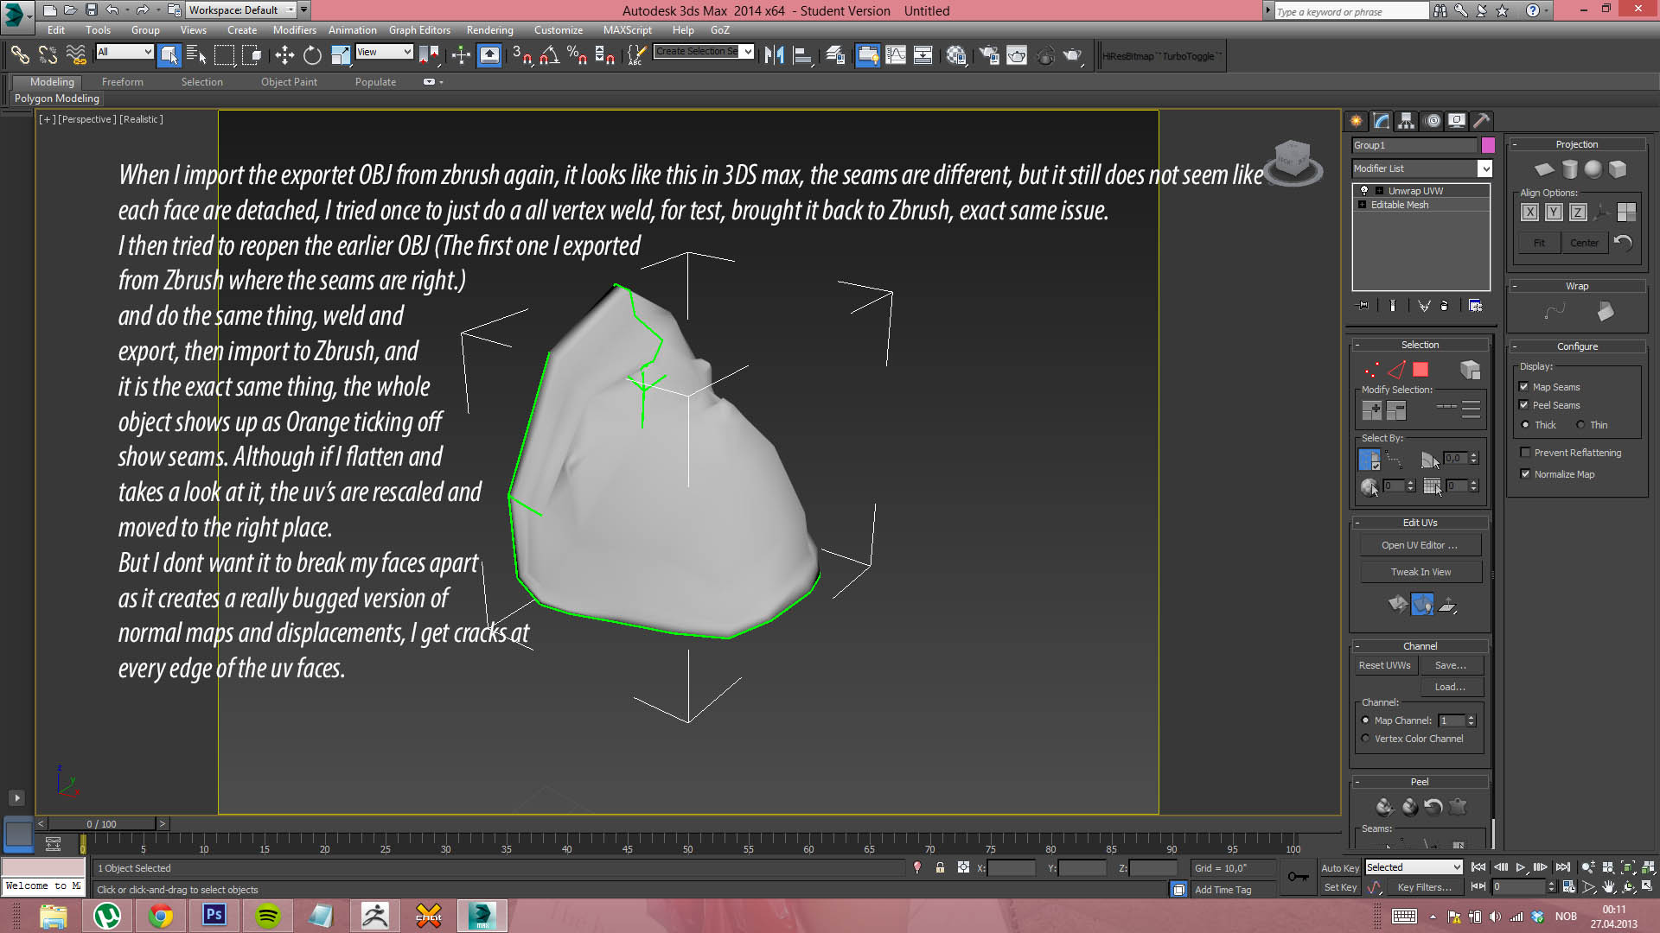Click the Save... channel button

click(x=1451, y=665)
